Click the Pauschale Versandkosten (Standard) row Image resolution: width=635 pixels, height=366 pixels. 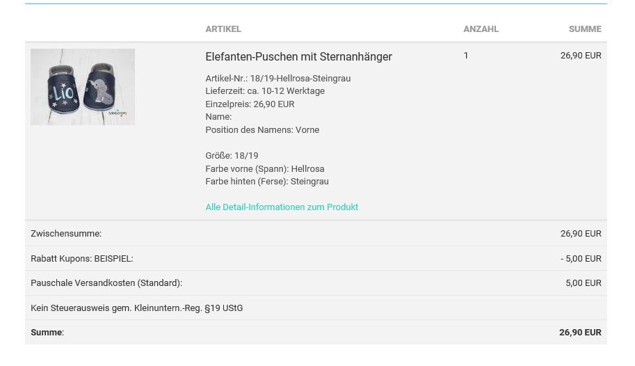[106, 283]
